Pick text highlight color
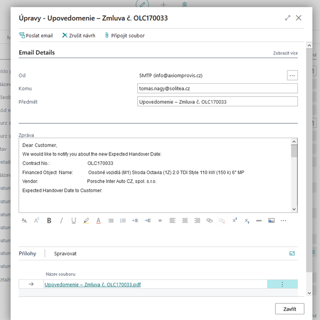This screenshot has height=320, width=320. [86, 220]
